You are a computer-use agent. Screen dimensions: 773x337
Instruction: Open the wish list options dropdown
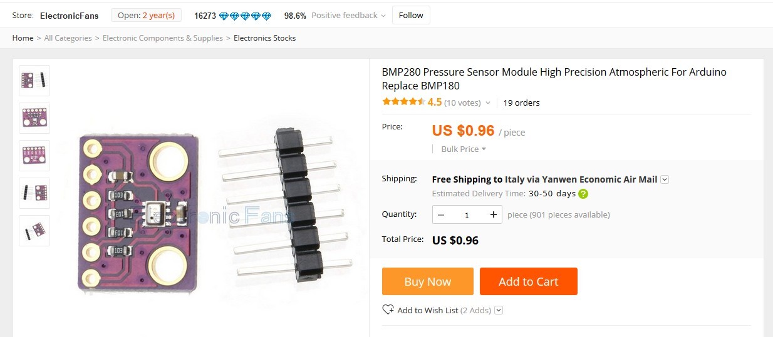(499, 310)
